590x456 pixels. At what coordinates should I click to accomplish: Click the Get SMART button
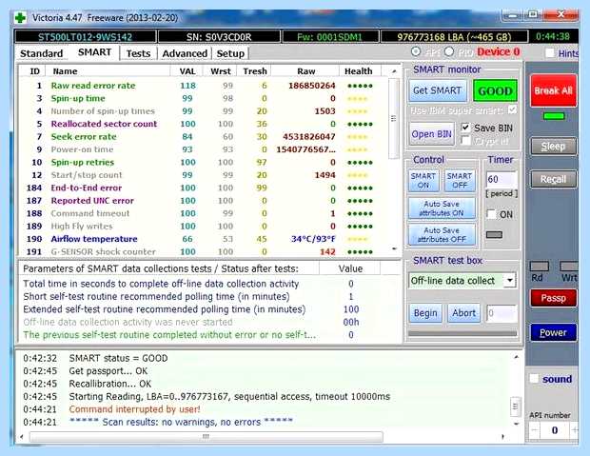(437, 90)
